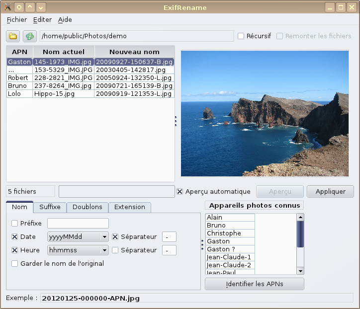Screen dimensions: 360x309
Task: Switch to the Suffixe tab
Action: pos(50,207)
